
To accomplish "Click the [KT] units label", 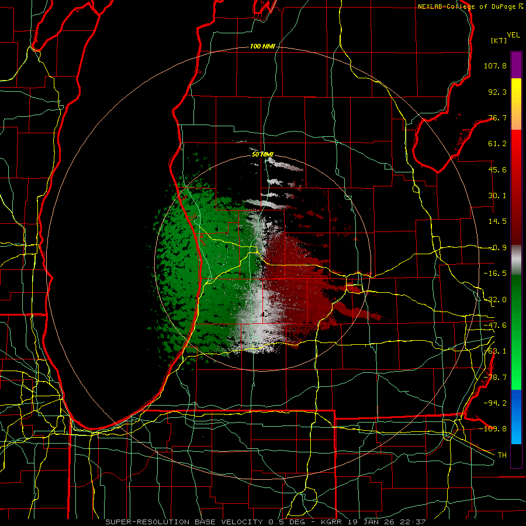I will (x=499, y=40).
